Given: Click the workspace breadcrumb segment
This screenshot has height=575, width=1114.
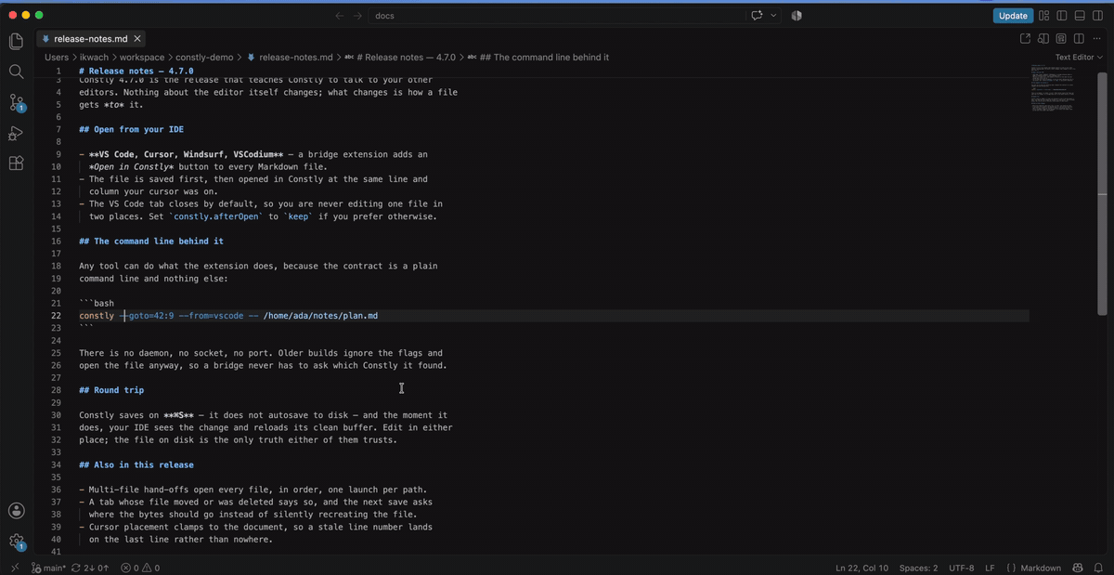Looking at the screenshot, I should [x=142, y=58].
